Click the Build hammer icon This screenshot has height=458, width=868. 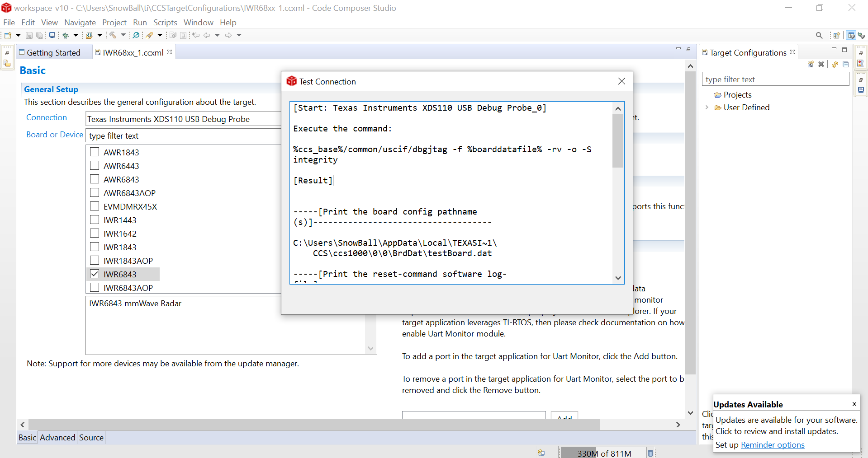pyautogui.click(x=113, y=35)
